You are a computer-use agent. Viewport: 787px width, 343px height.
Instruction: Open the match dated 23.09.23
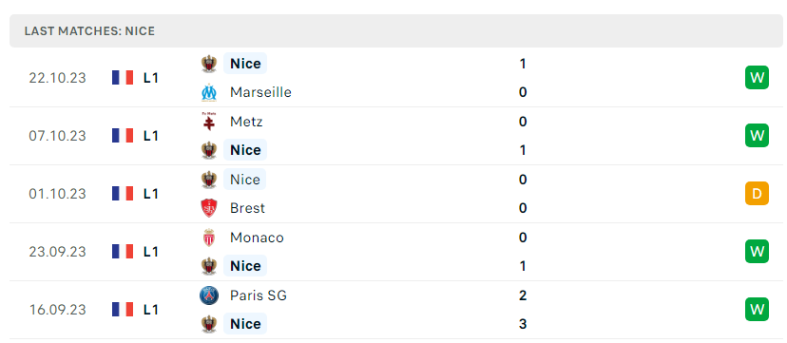(x=396, y=252)
